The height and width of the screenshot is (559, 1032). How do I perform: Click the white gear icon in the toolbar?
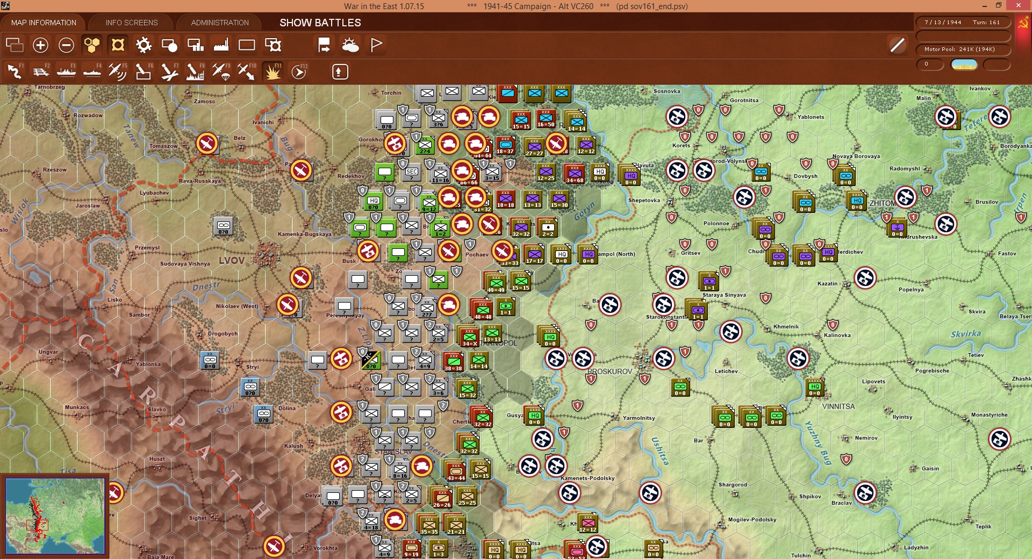[144, 45]
